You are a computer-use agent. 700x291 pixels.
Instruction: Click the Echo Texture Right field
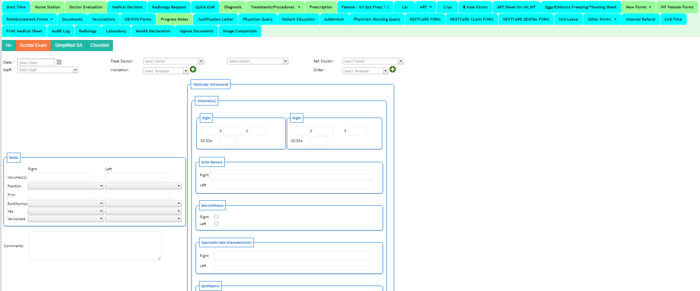291,175
